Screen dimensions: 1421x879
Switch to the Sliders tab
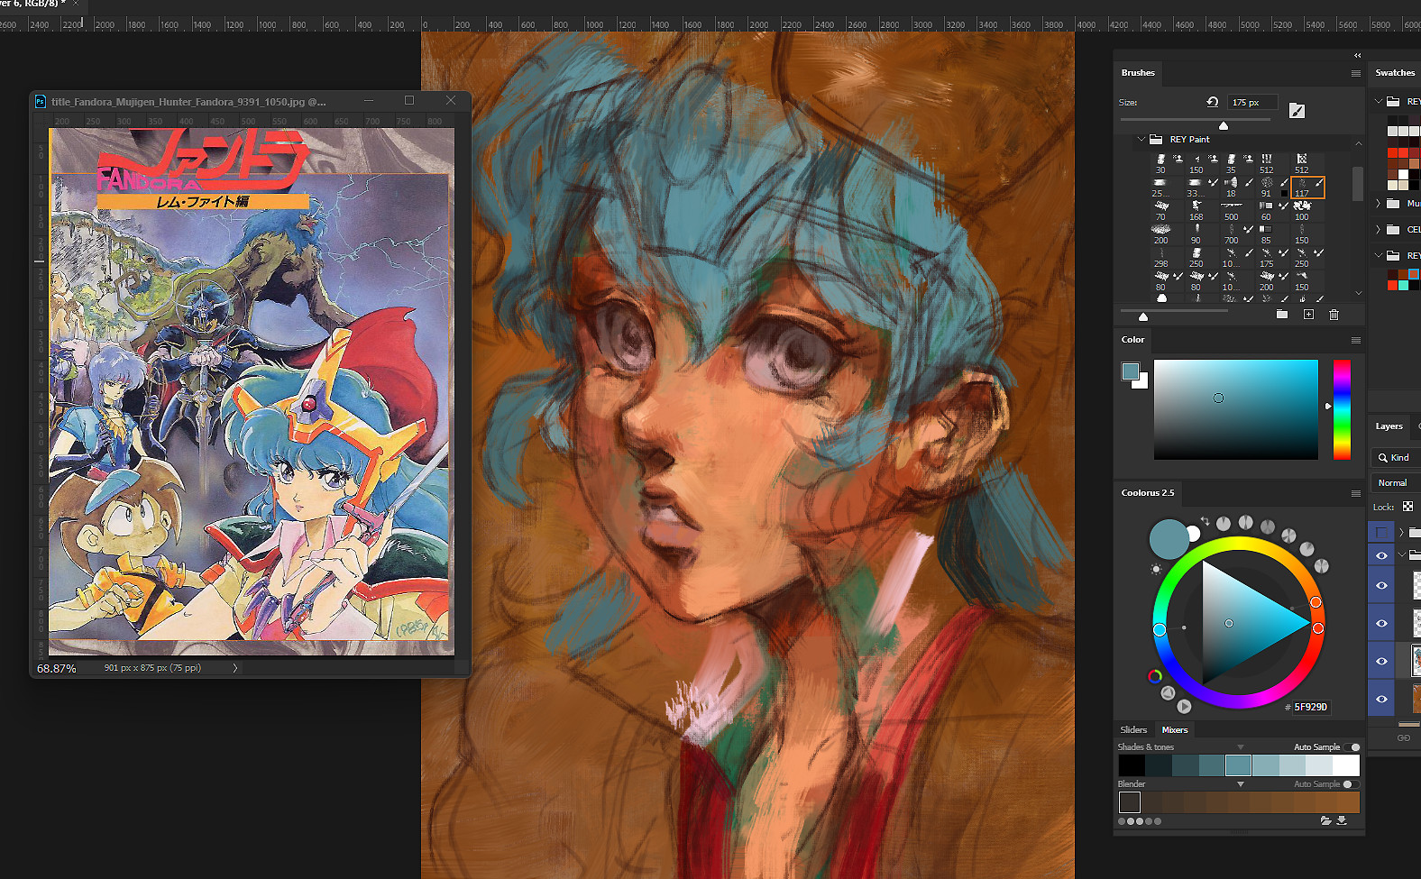tap(1133, 729)
